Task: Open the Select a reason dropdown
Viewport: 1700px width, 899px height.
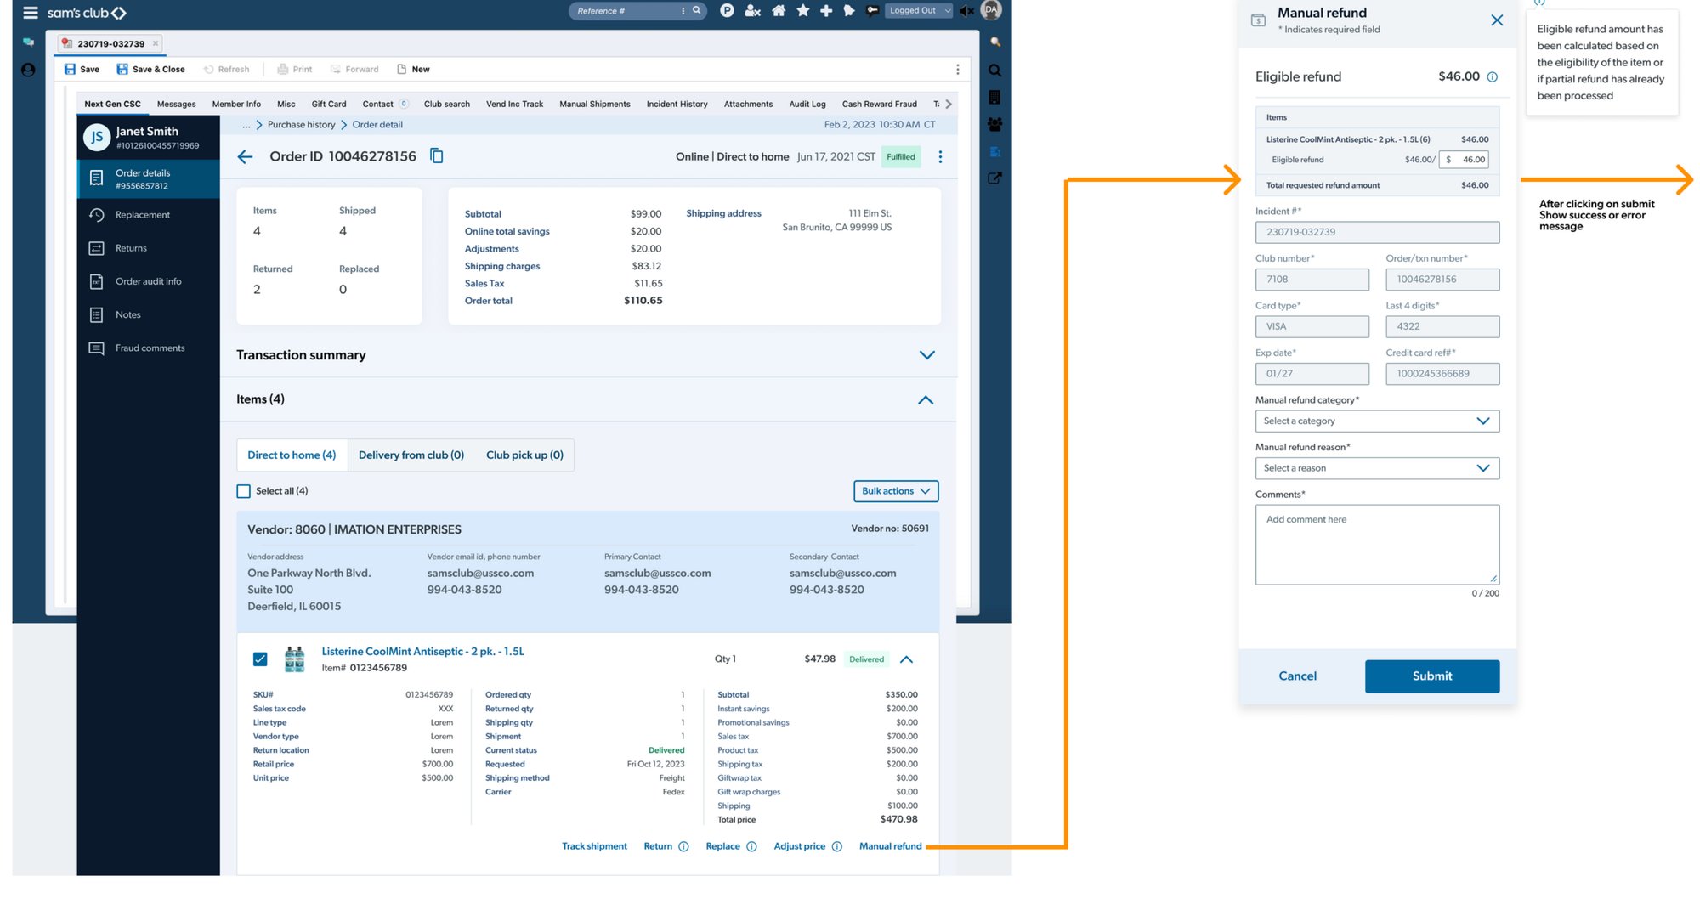Action: point(1377,468)
